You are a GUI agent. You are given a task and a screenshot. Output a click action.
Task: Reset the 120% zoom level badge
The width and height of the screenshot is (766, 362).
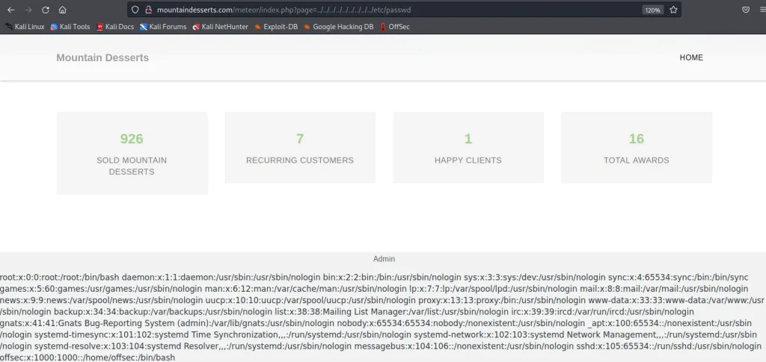(652, 10)
